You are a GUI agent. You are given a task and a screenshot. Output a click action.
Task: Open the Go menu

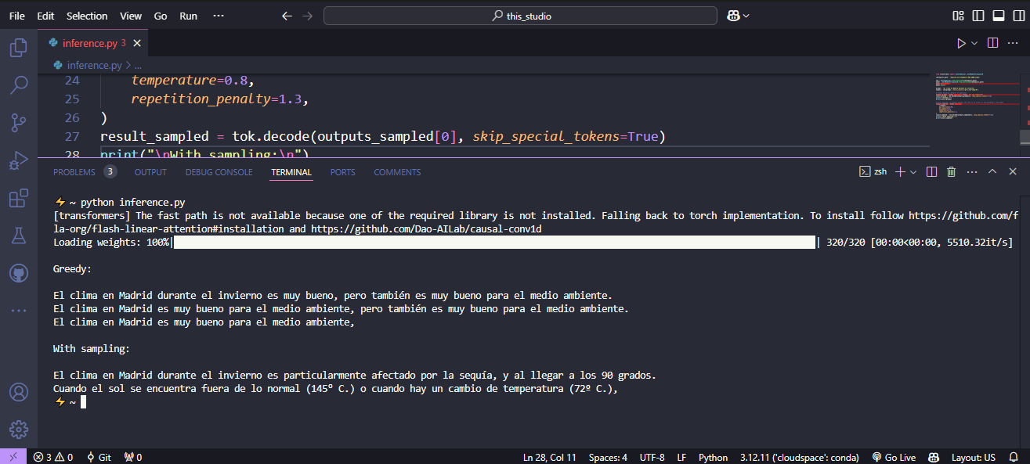[x=161, y=16]
